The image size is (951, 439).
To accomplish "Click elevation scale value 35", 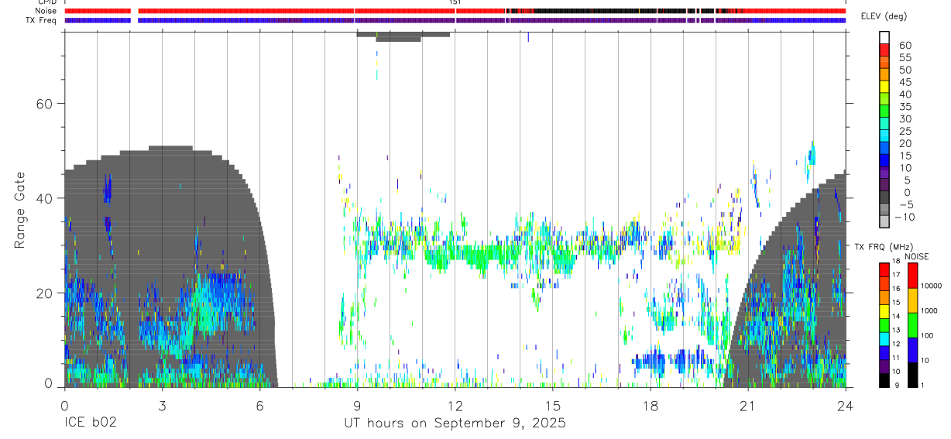I will (905, 106).
